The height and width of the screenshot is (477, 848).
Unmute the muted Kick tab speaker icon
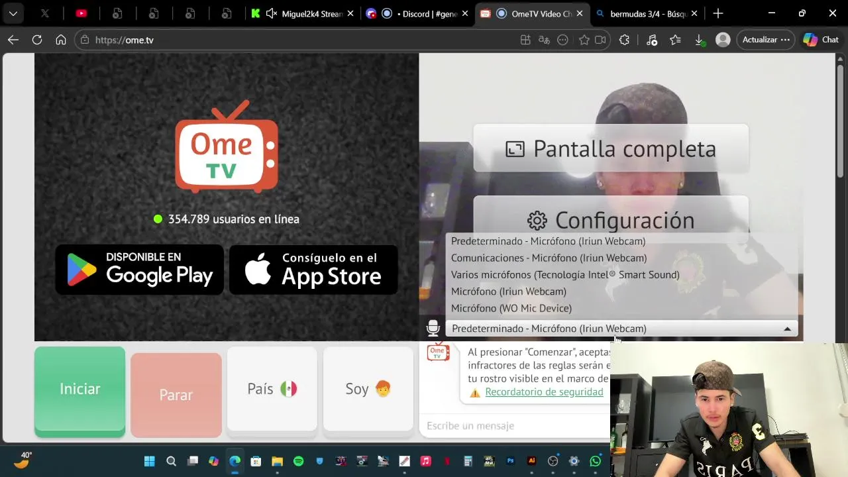click(271, 13)
